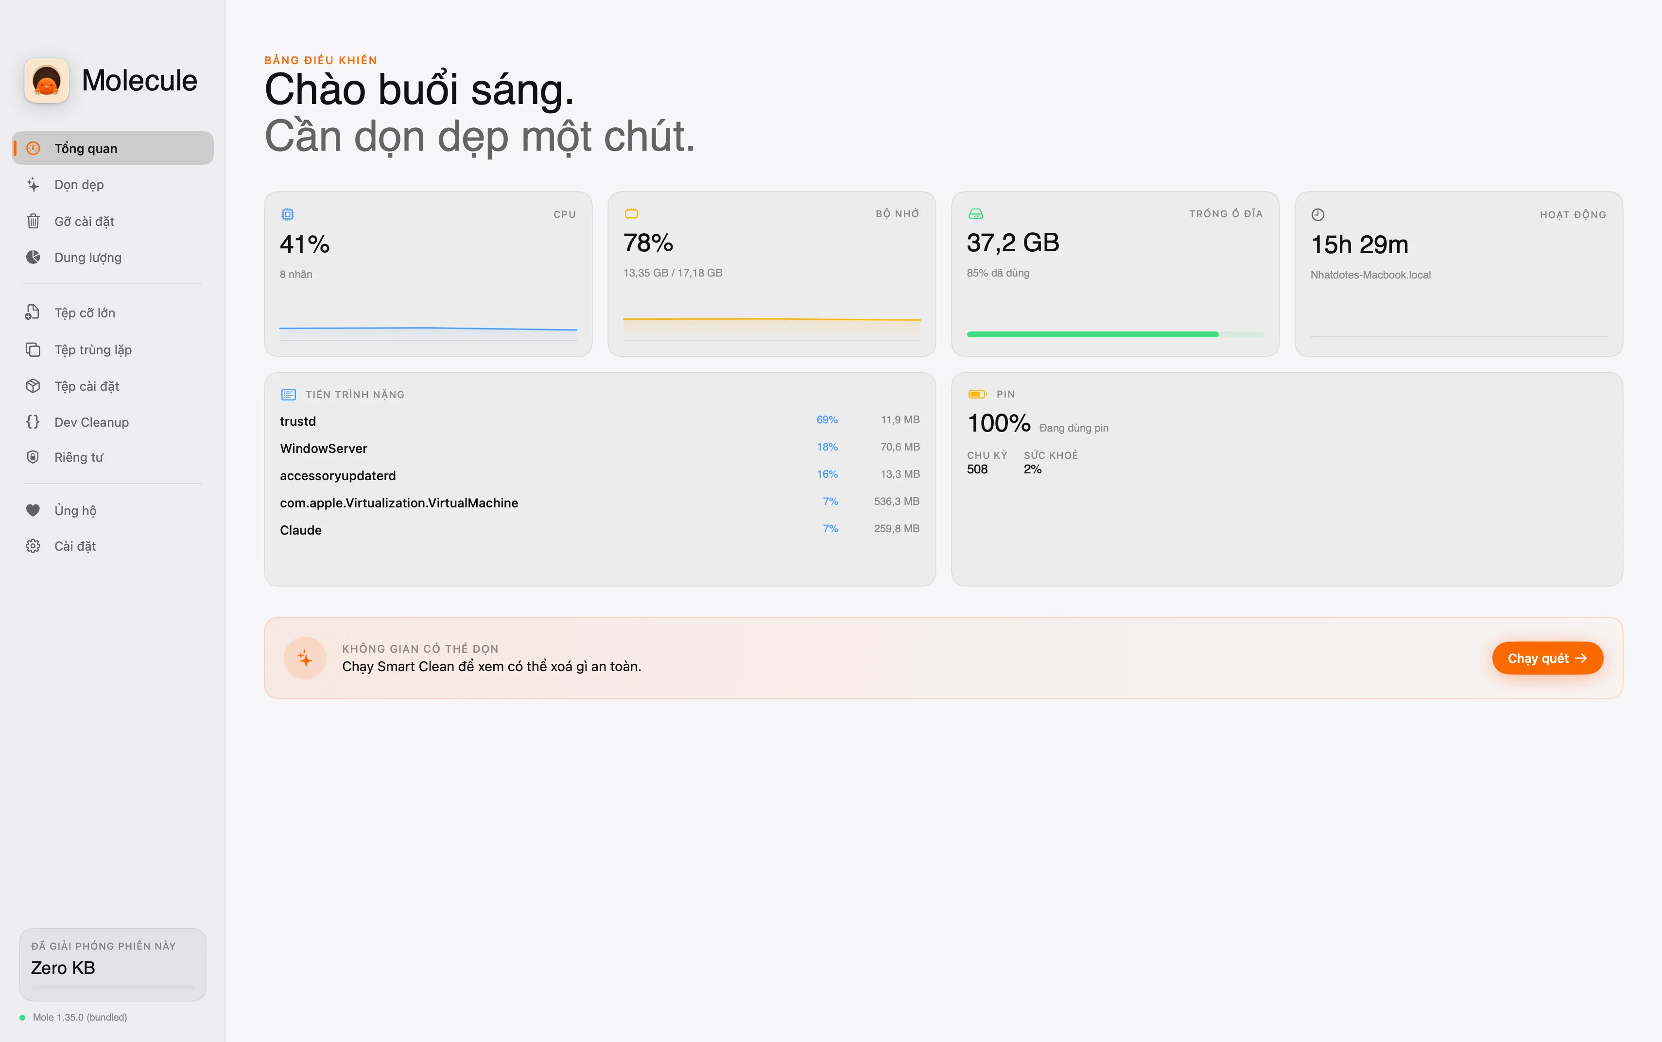Click the Tệp cỡ lớn file icon
Screen dimensions: 1662x1042
33,312
